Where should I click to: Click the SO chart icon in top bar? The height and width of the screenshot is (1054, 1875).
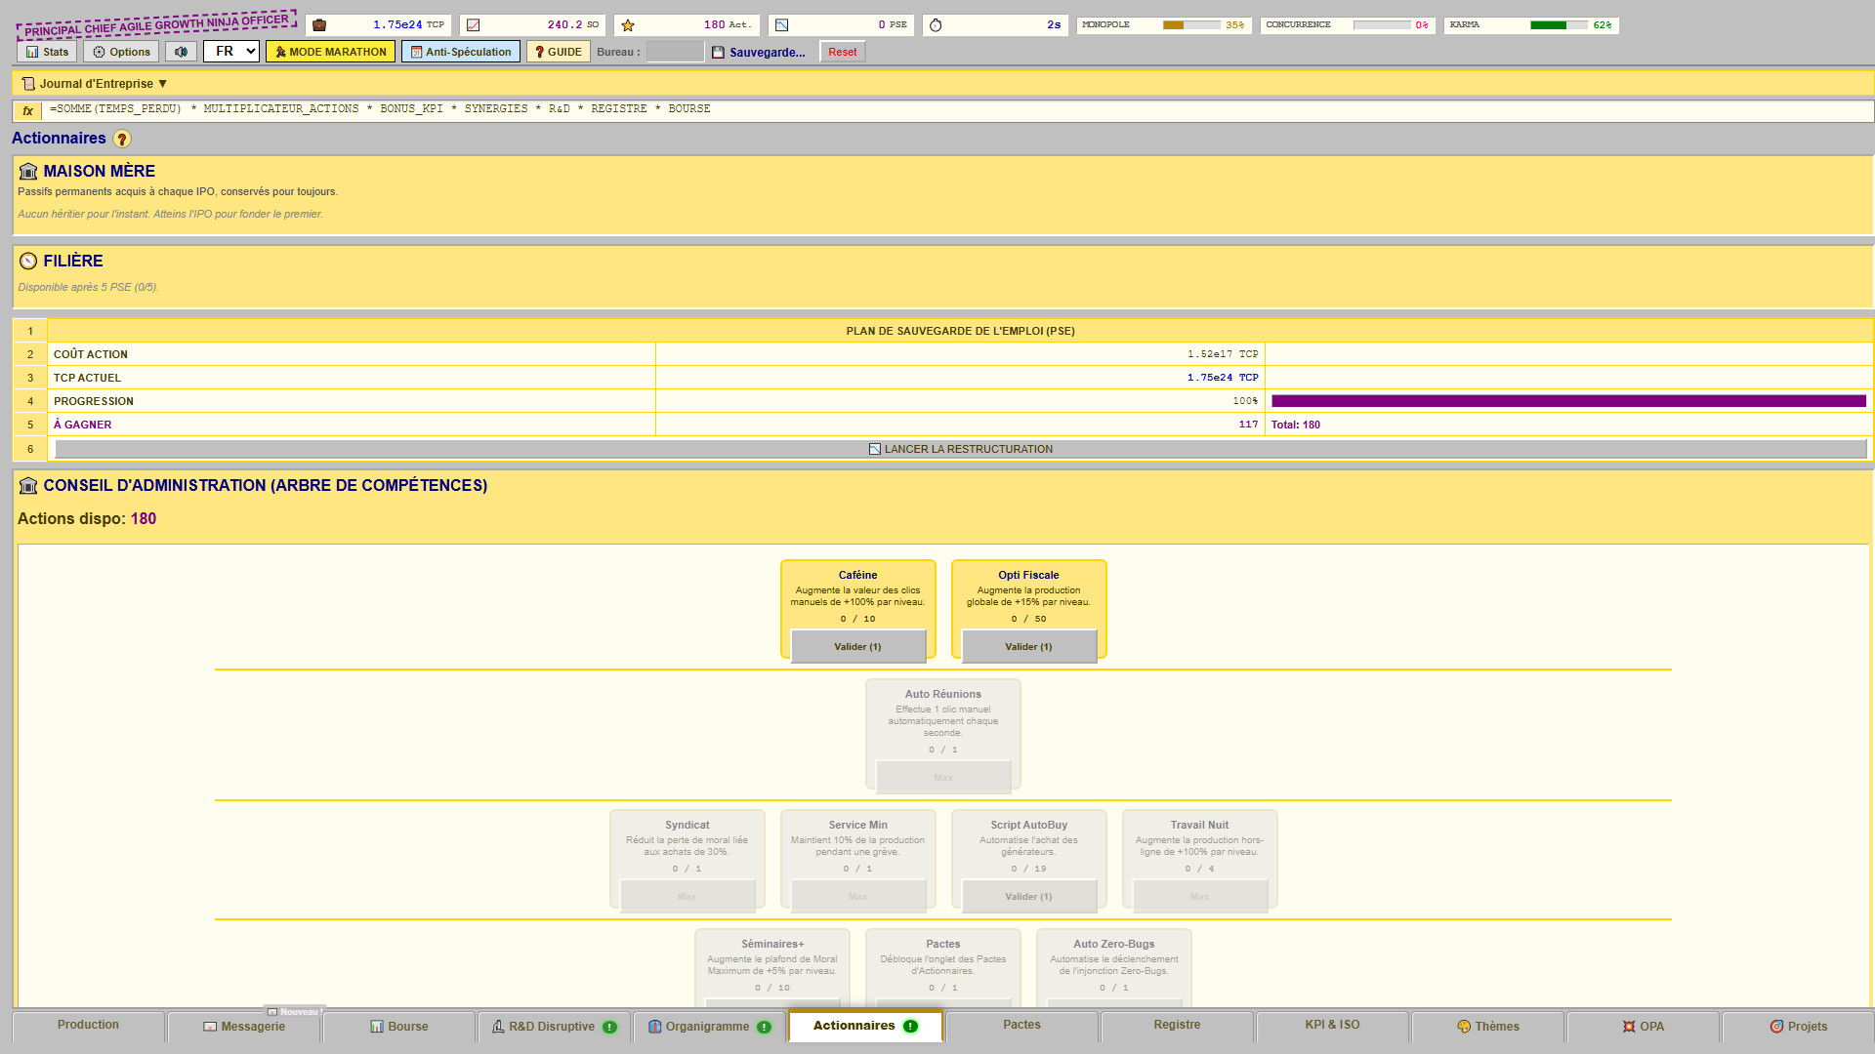pyautogui.click(x=474, y=25)
